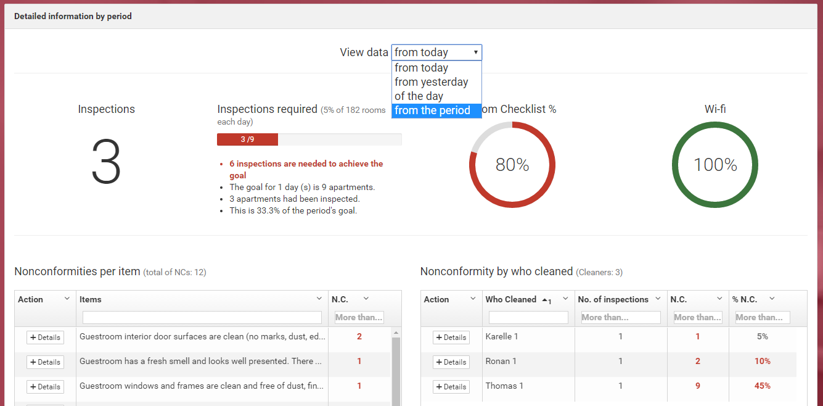Open the View data combo box
Screen dimensions: 823x406
pyautogui.click(x=436, y=52)
